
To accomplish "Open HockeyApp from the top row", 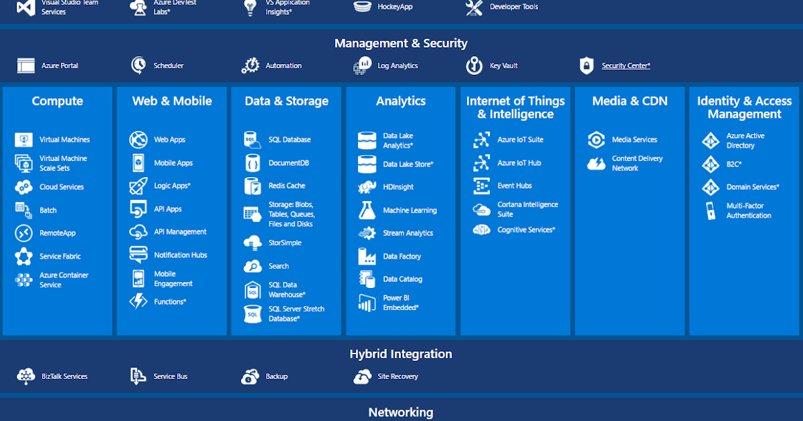I will (362, 6).
